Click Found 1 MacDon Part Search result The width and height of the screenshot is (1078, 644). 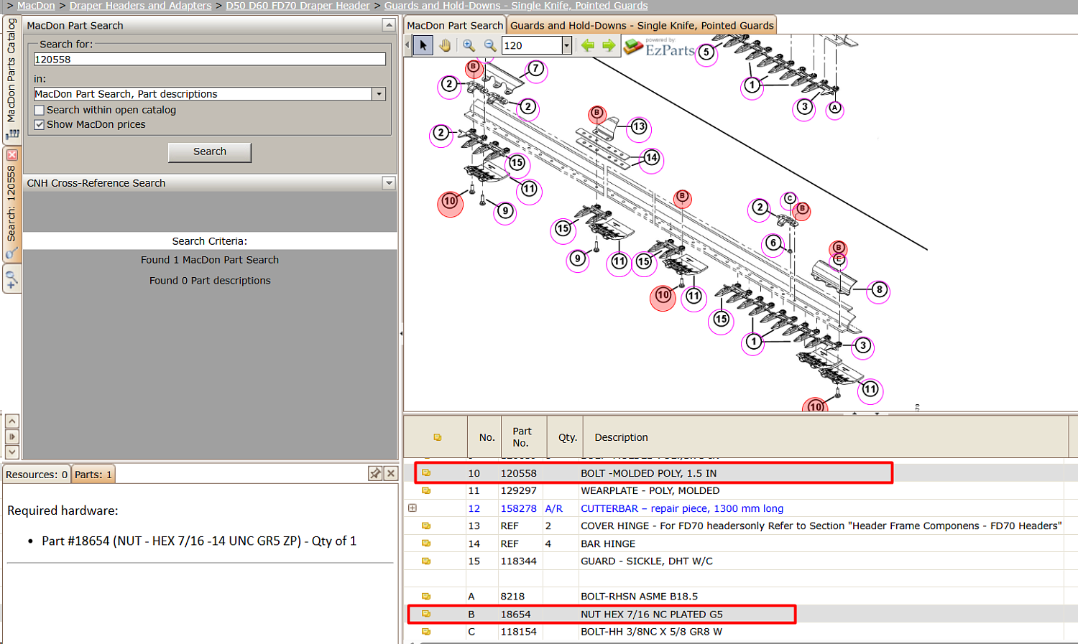click(x=210, y=260)
